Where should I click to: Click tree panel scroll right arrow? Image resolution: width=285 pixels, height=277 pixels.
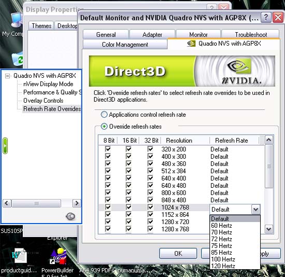(77, 203)
